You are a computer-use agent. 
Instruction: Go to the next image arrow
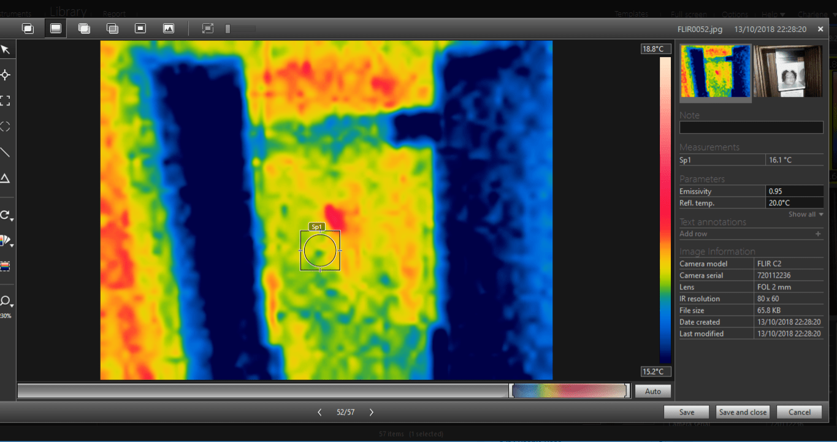372,413
